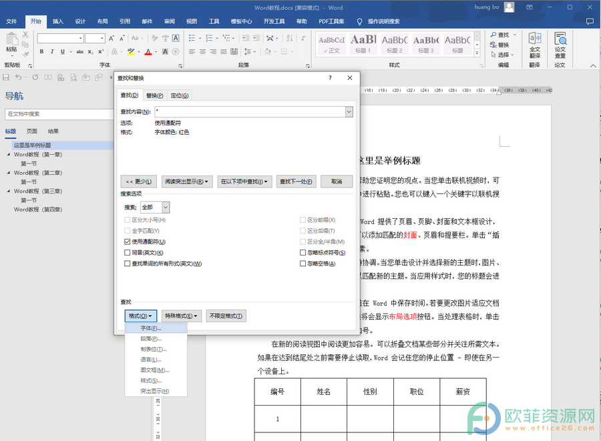Click 不限定格式(T) button
This screenshot has width=601, height=441.
point(226,316)
